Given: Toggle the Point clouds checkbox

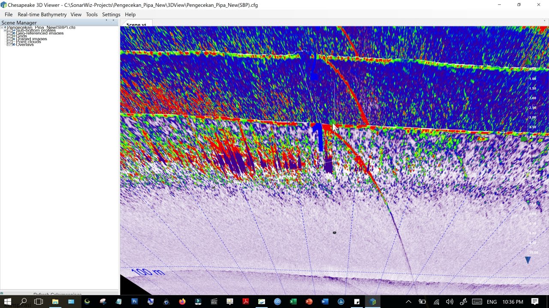Looking at the screenshot, I should pos(10,42).
